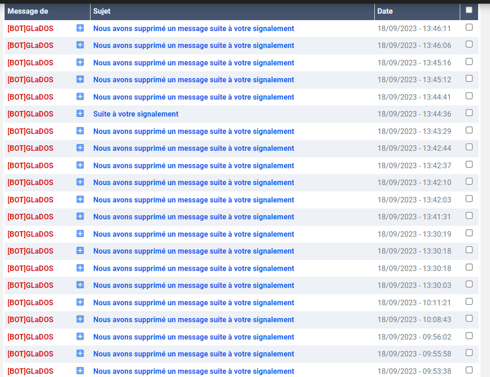Expand the message dated 13:46:11 with plus icon

tap(80, 28)
